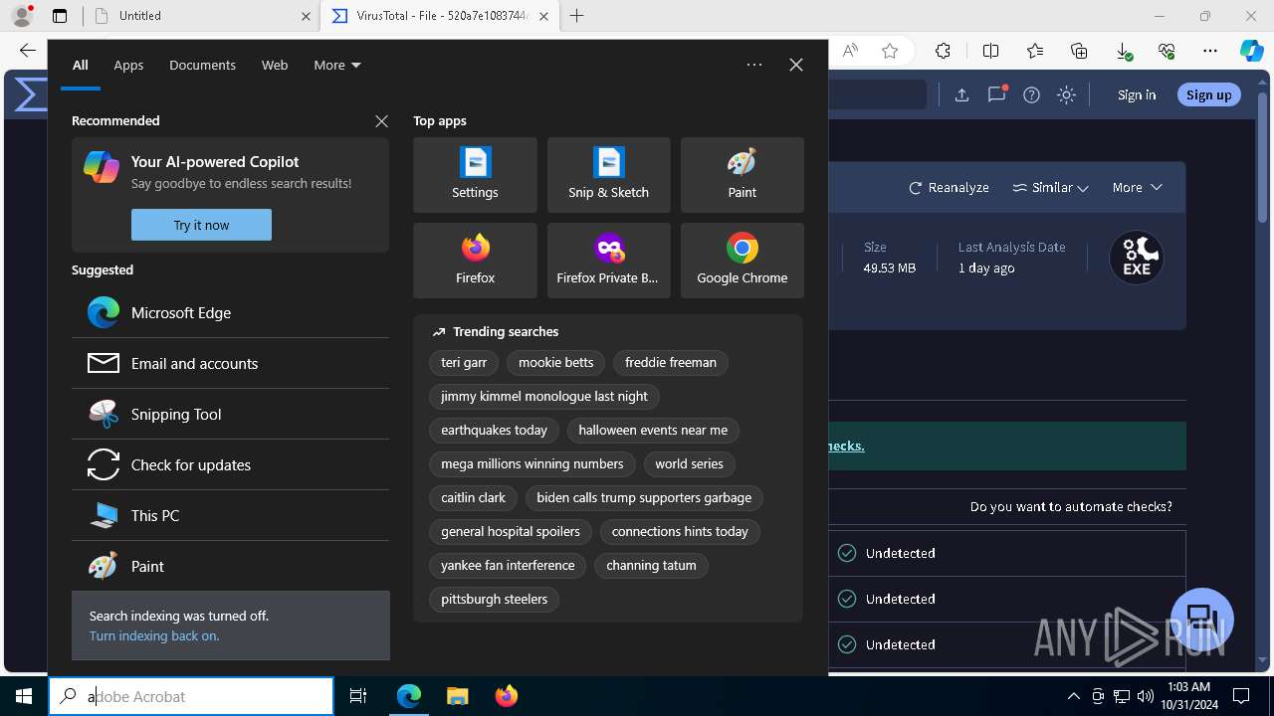This screenshot has width=1274, height=716.
Task: Click Reanalyze on VirusTotal page
Action: click(949, 187)
